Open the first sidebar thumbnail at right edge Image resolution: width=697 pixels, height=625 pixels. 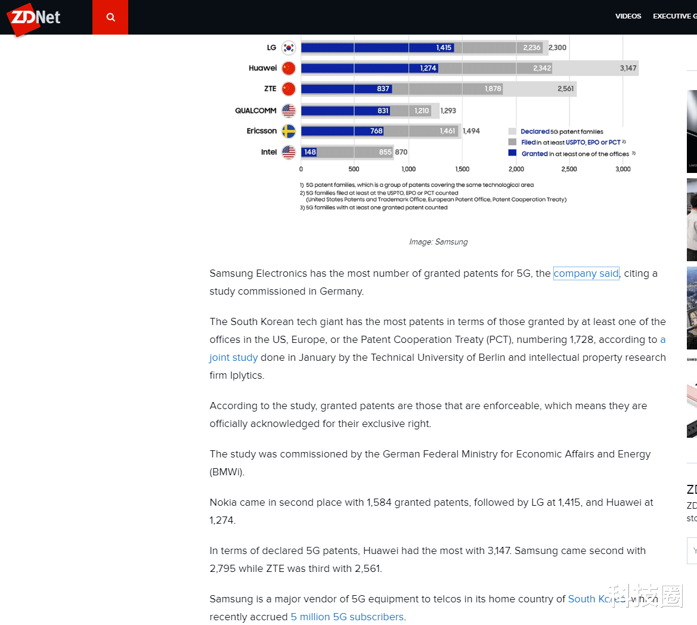[692, 131]
